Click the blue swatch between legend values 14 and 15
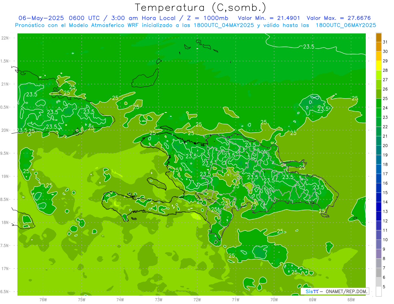Image resolution: width=394 pixels, height=304 pixels. pos(379,197)
